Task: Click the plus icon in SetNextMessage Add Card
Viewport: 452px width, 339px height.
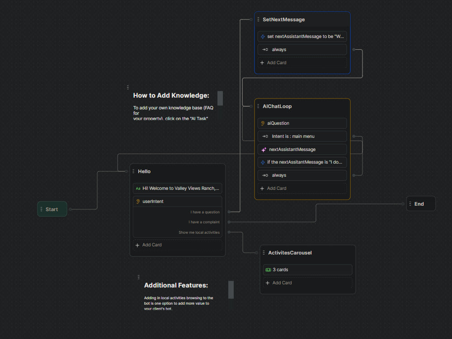Action: pos(262,62)
